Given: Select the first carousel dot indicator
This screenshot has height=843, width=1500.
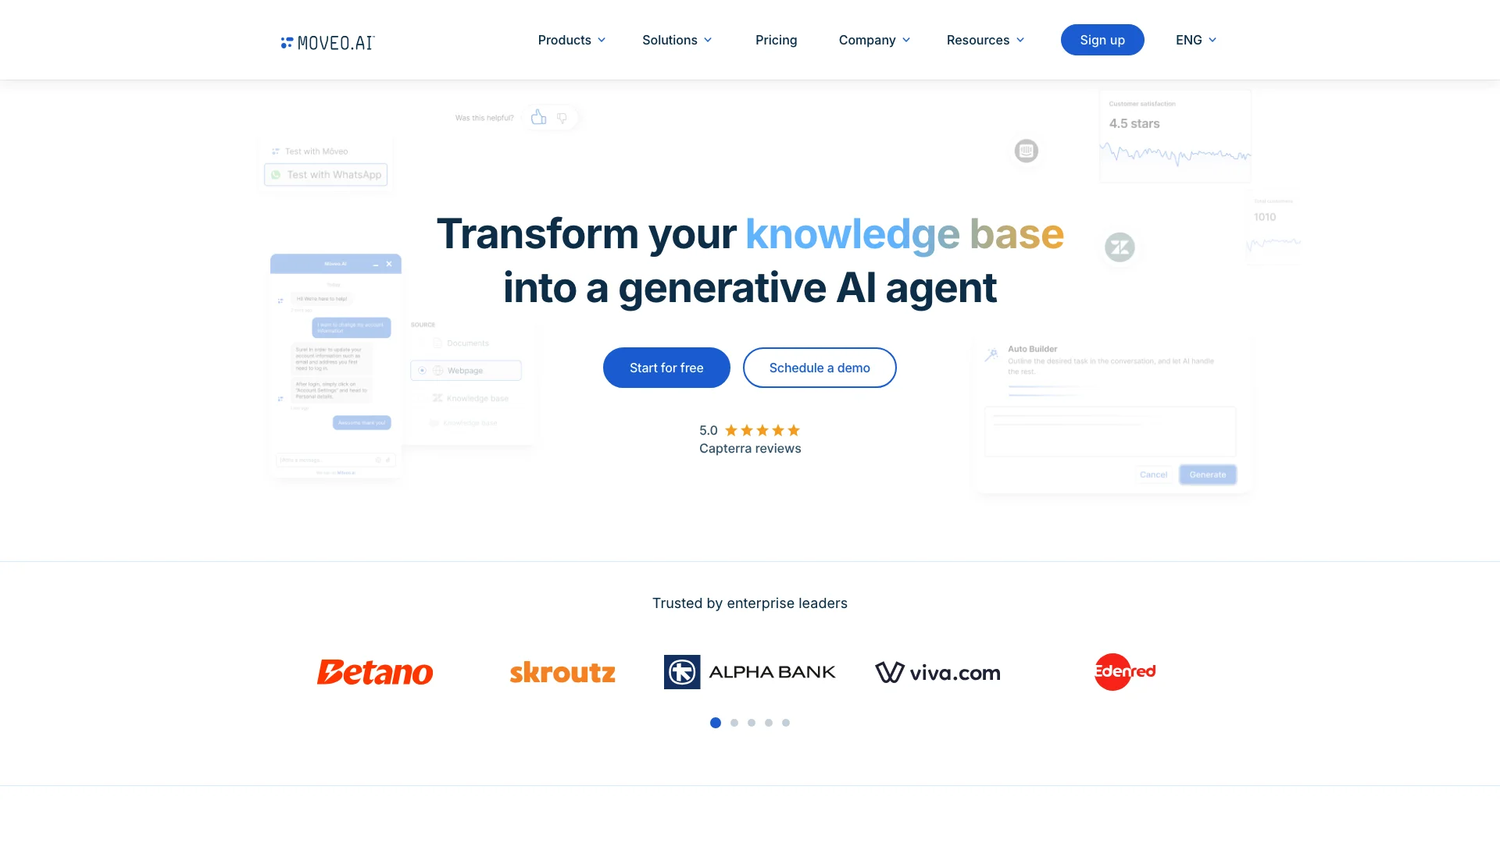Looking at the screenshot, I should pyautogui.click(x=715, y=721).
